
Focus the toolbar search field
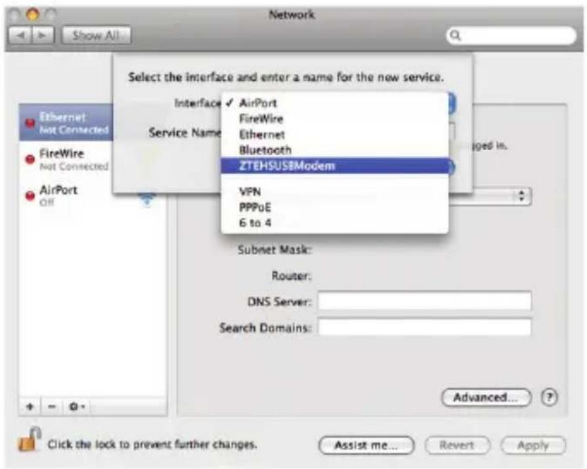click(x=512, y=35)
